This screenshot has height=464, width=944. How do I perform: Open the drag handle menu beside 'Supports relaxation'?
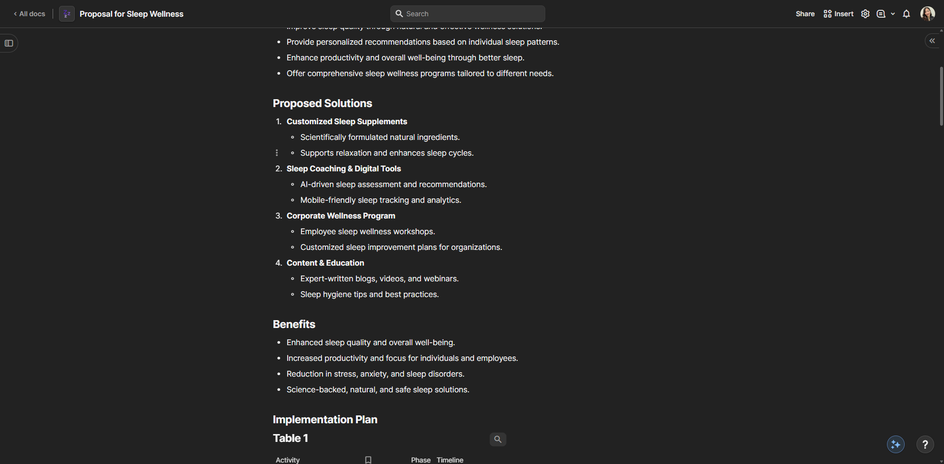pyautogui.click(x=277, y=153)
